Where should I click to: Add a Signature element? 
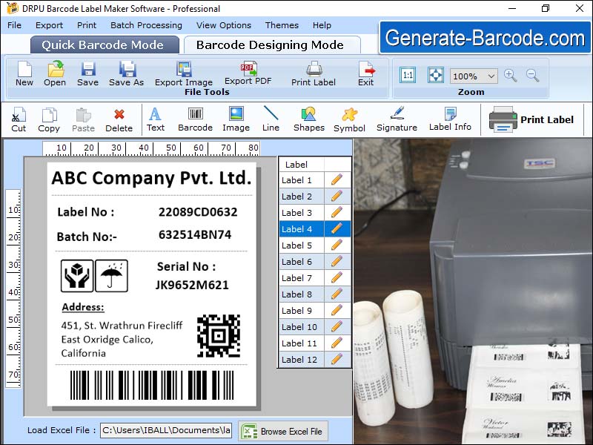397,119
